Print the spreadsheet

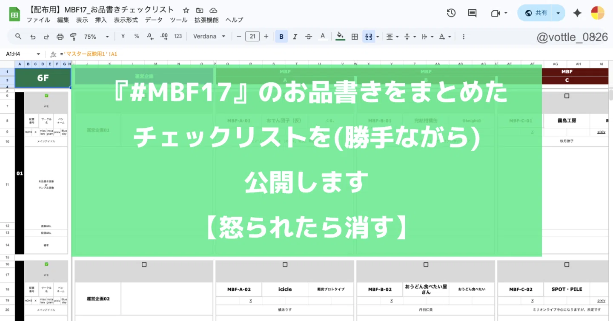60,37
